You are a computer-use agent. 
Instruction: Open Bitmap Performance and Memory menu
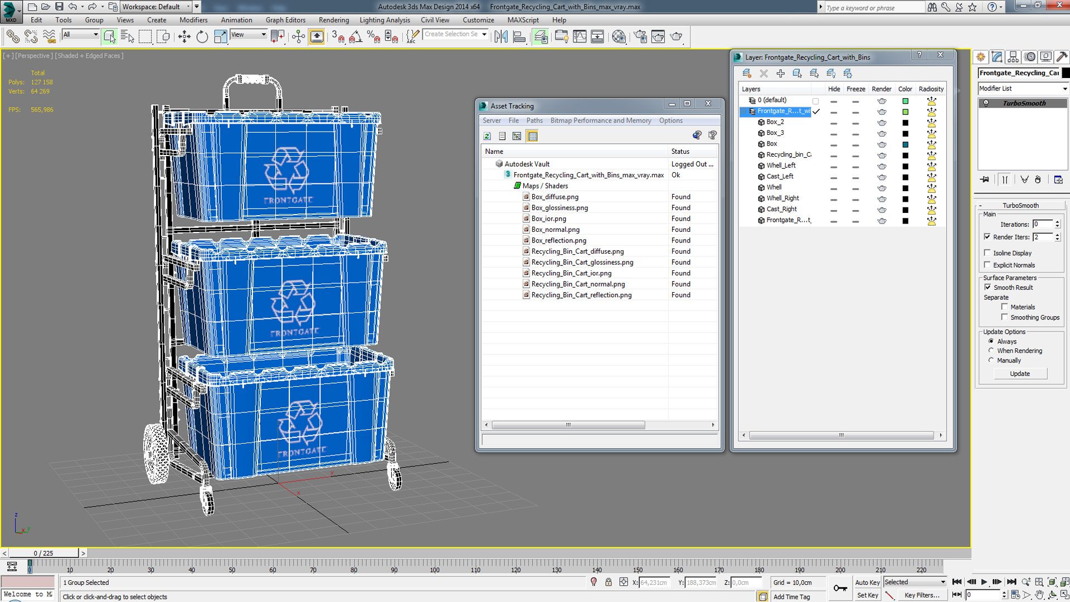(x=600, y=120)
